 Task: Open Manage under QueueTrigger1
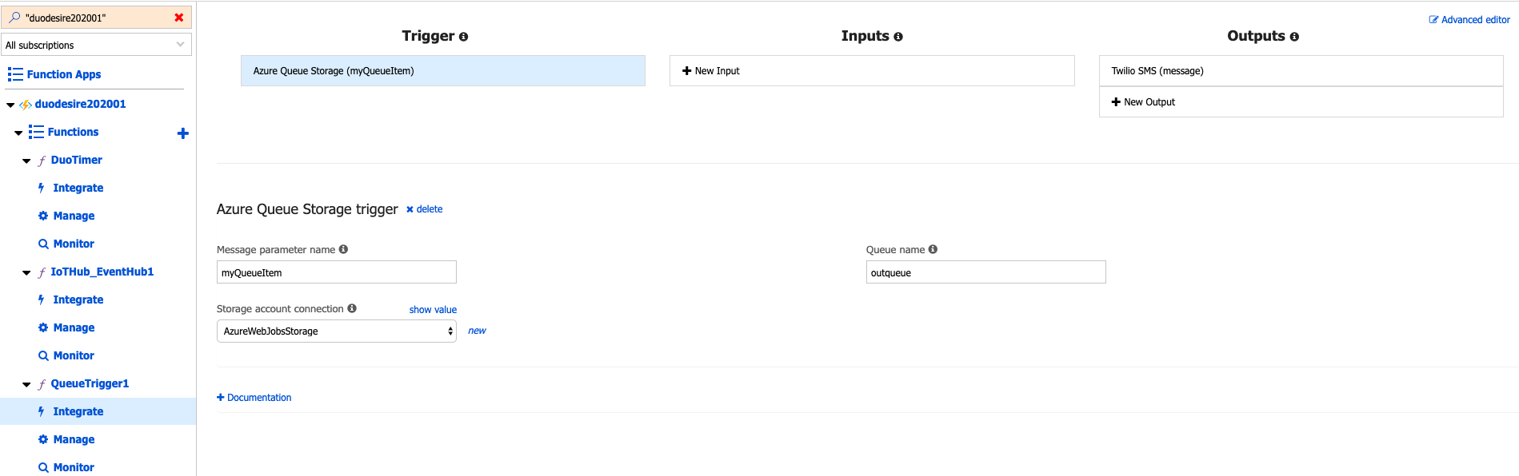74,439
